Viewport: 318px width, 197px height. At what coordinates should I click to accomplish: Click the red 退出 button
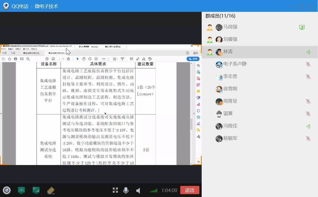pyautogui.click(x=190, y=190)
